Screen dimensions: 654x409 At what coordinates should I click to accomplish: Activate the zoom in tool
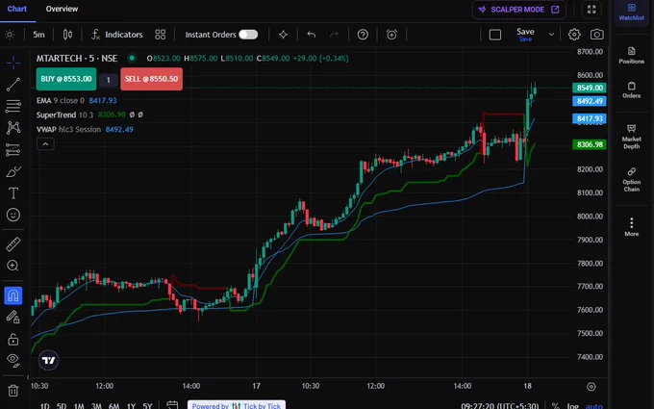pyautogui.click(x=13, y=266)
